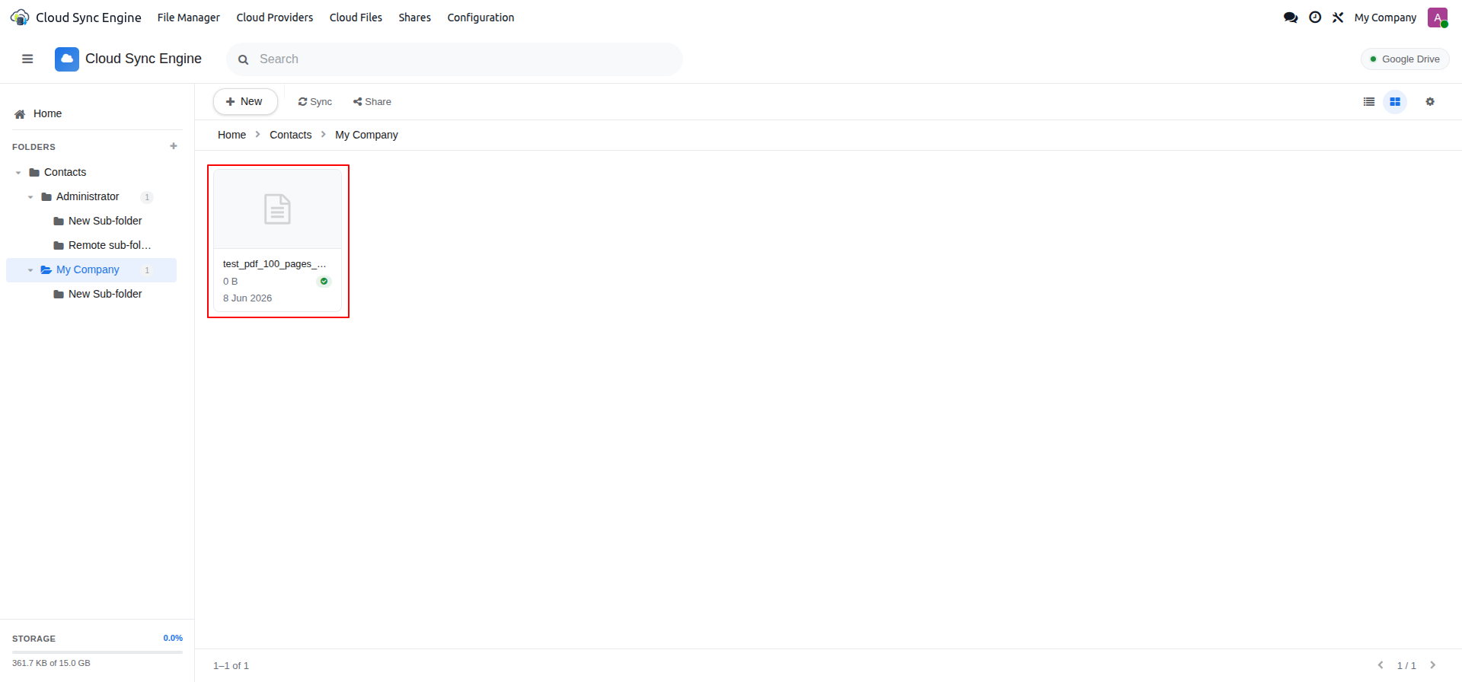Select the test_pdf_100_pages file thumbnail
The height and width of the screenshot is (682, 1462).
pos(278,209)
